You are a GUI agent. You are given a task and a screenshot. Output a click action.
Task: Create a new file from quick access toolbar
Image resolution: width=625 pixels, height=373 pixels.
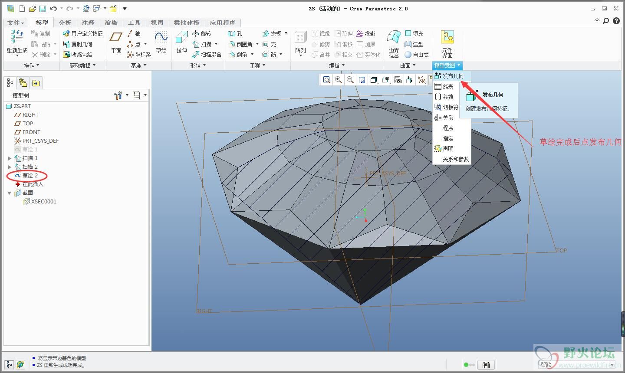click(22, 8)
